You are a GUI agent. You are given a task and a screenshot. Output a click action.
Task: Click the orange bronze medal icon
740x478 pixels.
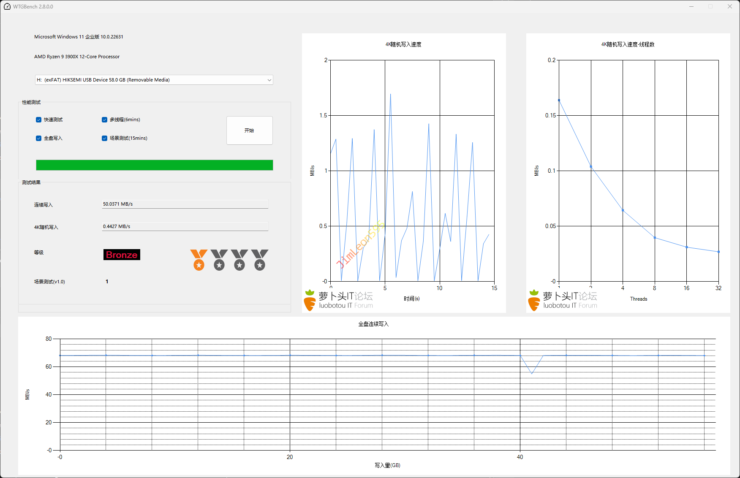pos(199,260)
